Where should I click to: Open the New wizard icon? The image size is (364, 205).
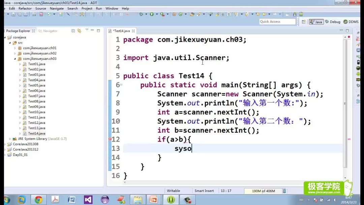(x=4, y=14)
